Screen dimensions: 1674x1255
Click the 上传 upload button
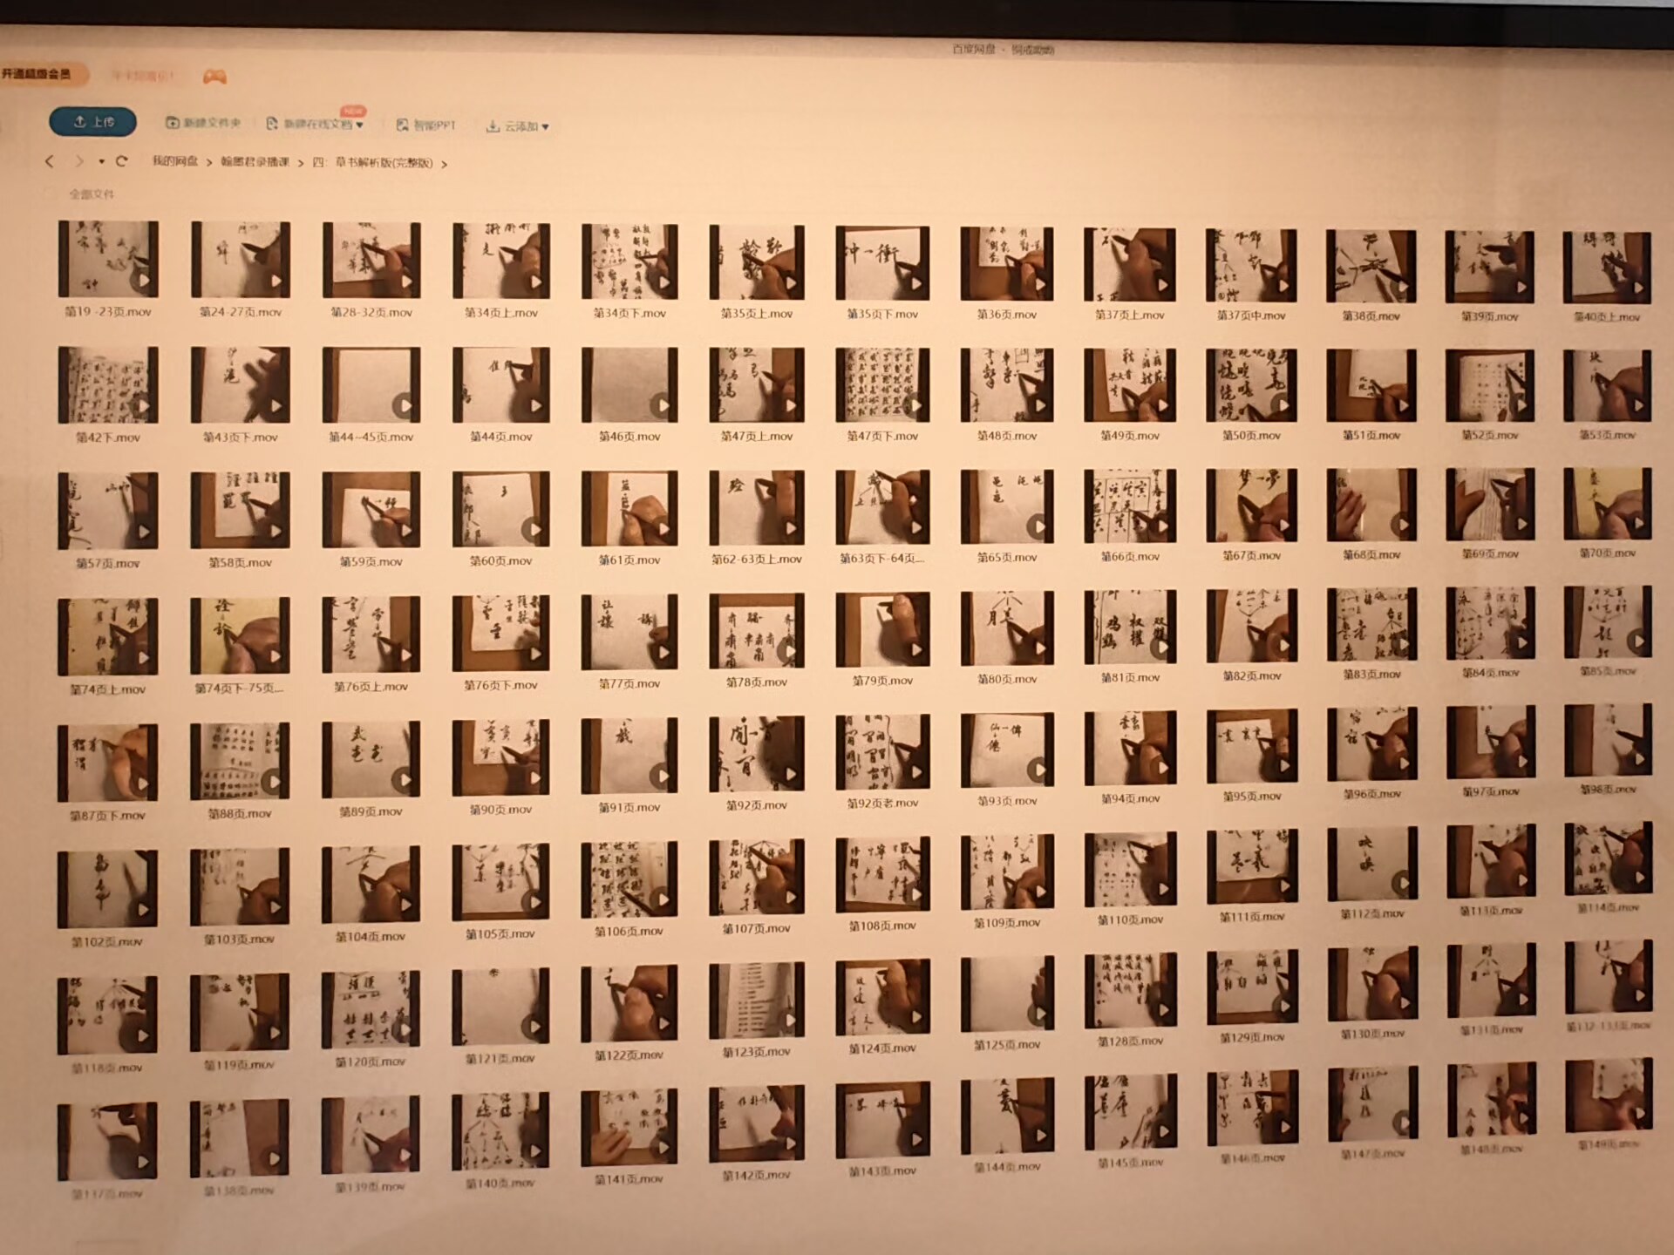coord(92,122)
